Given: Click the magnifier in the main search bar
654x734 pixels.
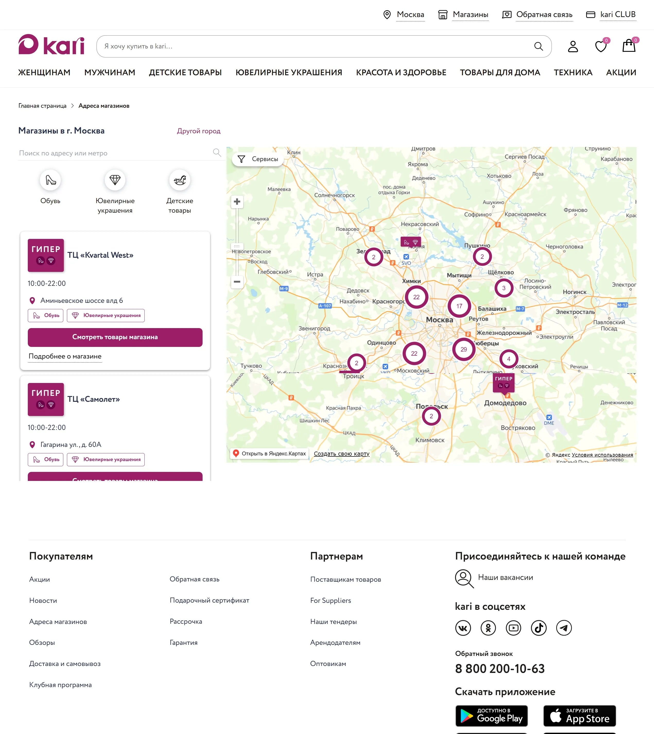Looking at the screenshot, I should (538, 46).
